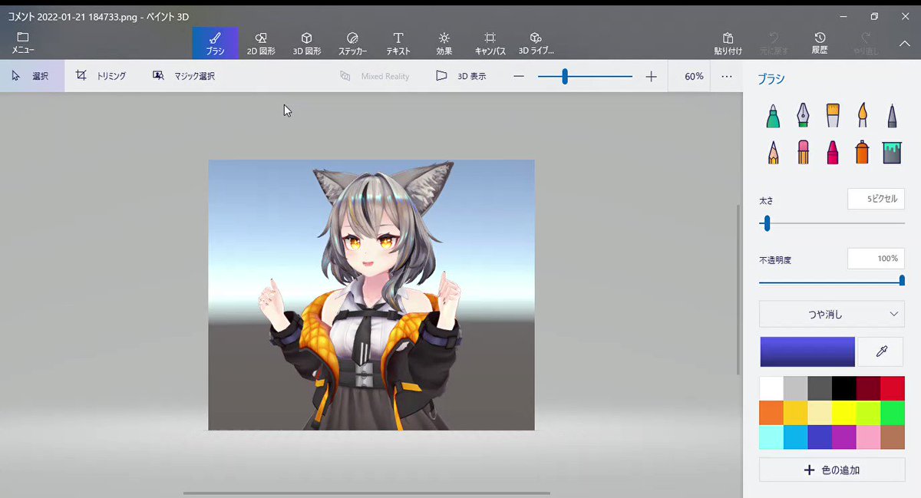Select the green marker brush
The image size is (921, 498).
point(773,116)
